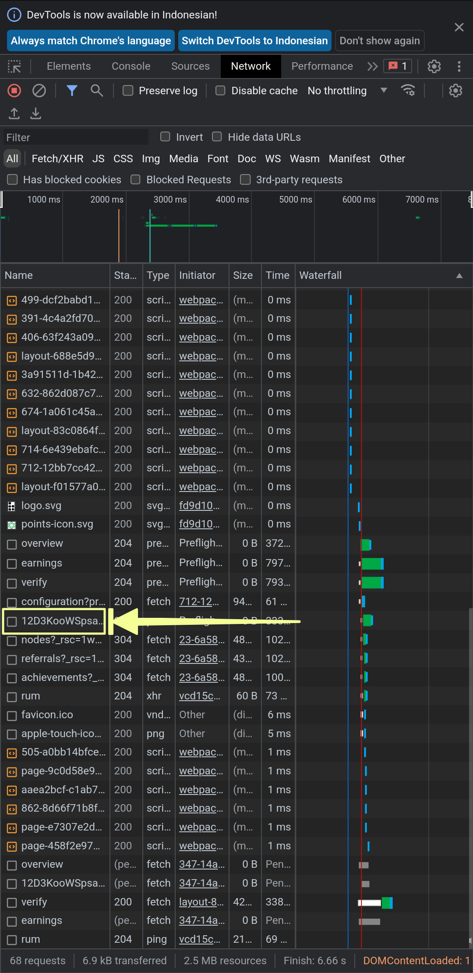Click script icon for aaea2bcf-c1ab7 row
Image resolution: width=473 pixels, height=973 pixels.
tap(12, 790)
